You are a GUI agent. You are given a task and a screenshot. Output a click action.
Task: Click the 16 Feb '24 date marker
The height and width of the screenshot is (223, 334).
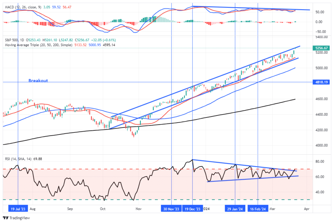click(258, 208)
